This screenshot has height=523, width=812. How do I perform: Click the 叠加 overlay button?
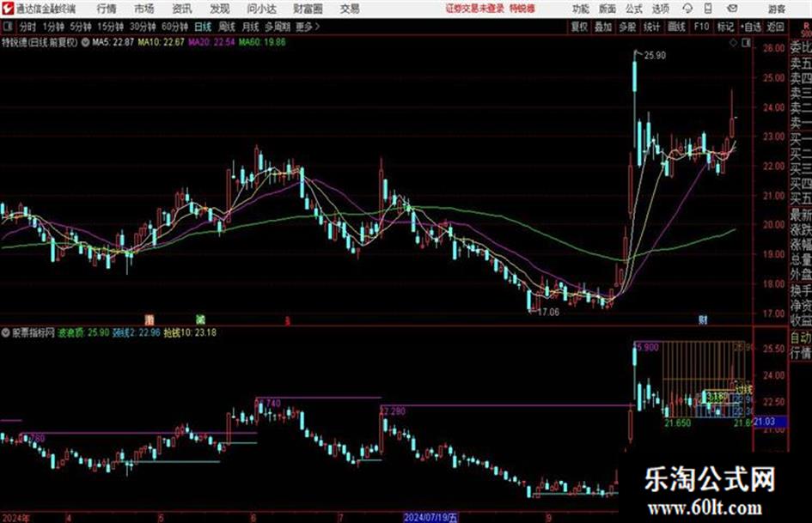pos(603,27)
